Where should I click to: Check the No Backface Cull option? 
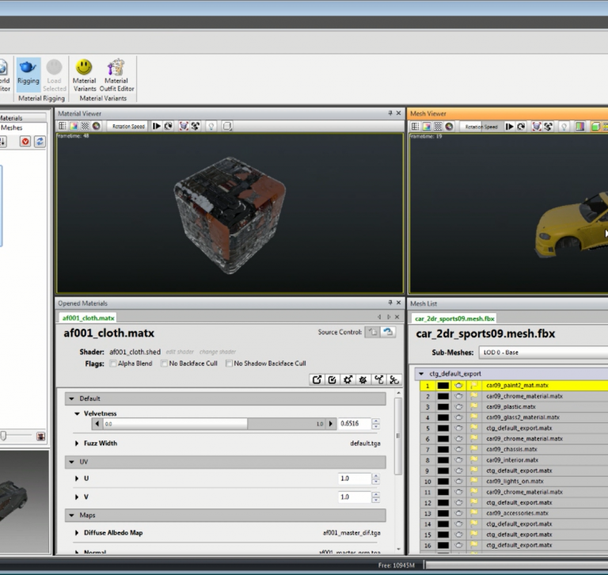[163, 364]
